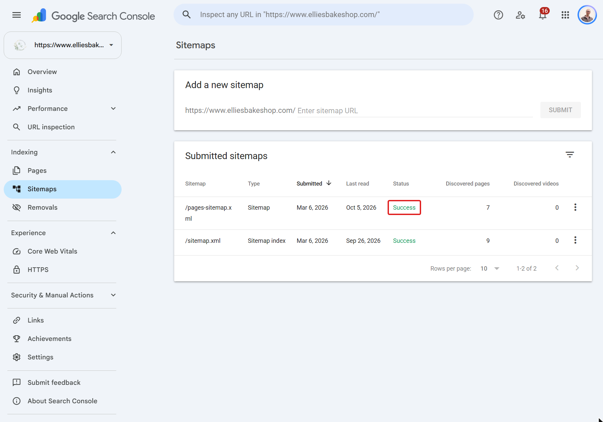Expand Security & Manual Actions section
Image resolution: width=603 pixels, height=422 pixels.
pyautogui.click(x=113, y=295)
